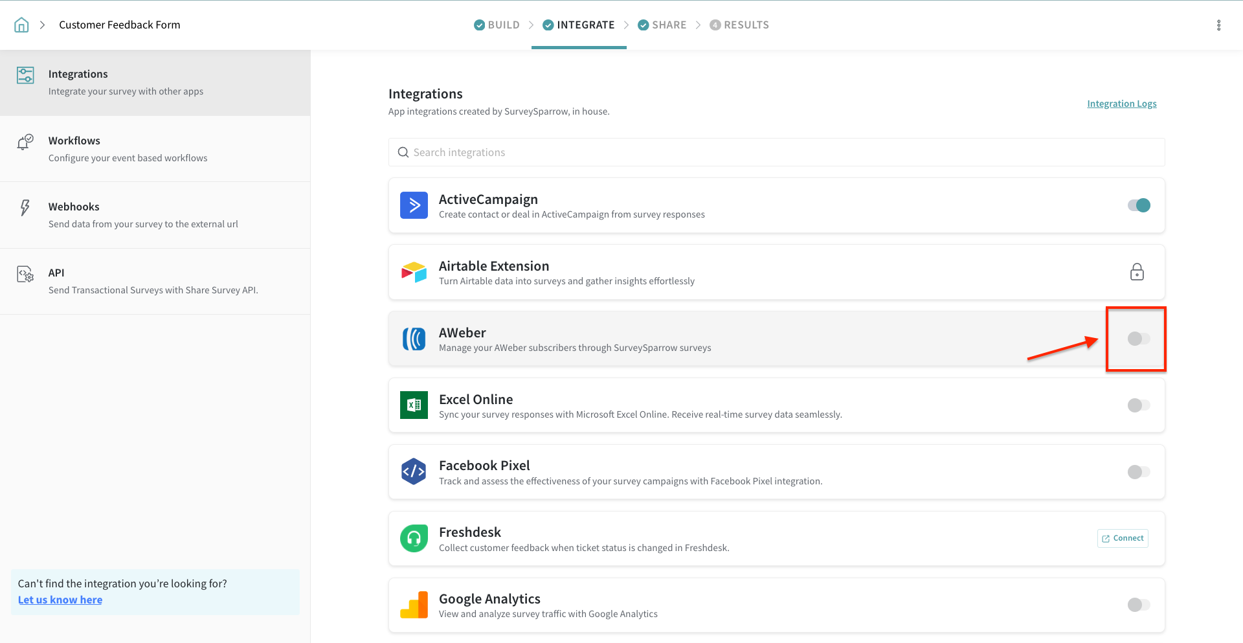Open the Integration Logs link

(1121, 104)
